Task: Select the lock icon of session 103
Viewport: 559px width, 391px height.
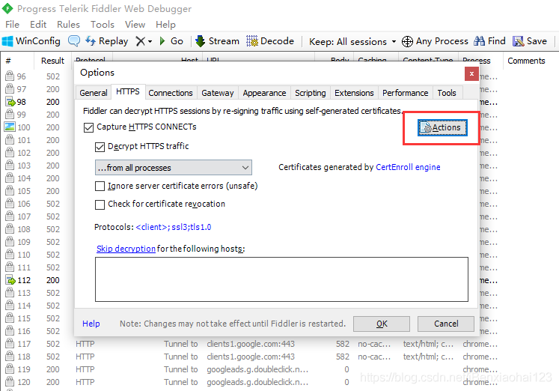Action: pyautogui.click(x=10, y=165)
